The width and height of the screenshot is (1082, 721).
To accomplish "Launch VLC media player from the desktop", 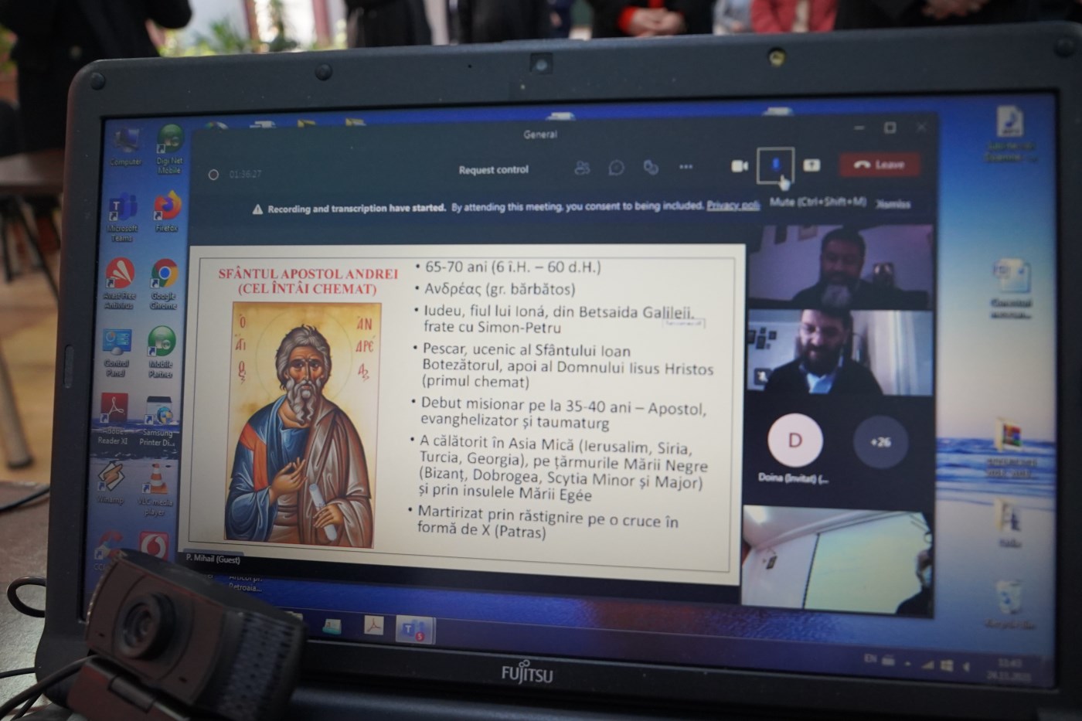I will (155, 489).
